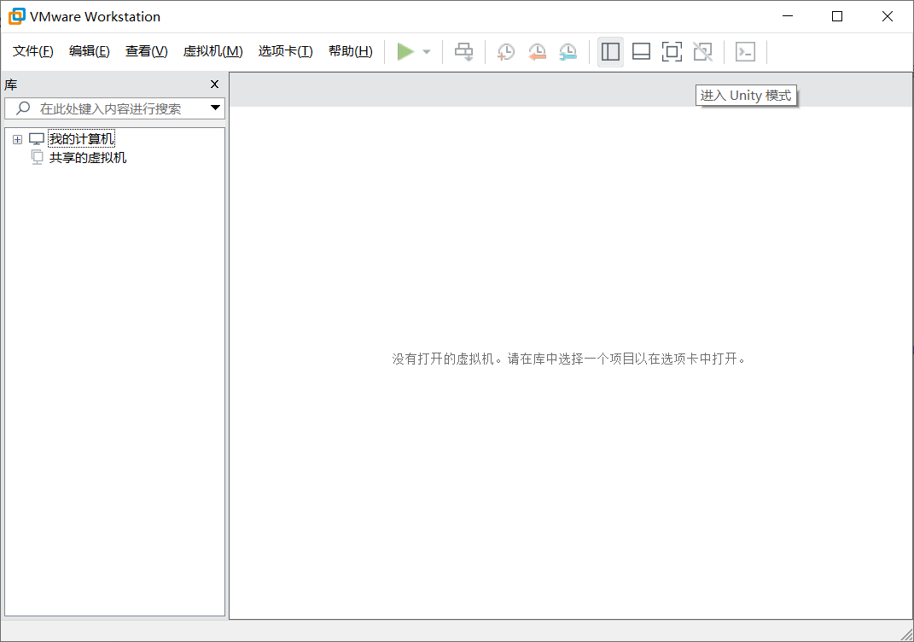Screen dimensions: 914x642
Task: Open the 编辑(E) menu
Action: [90, 51]
